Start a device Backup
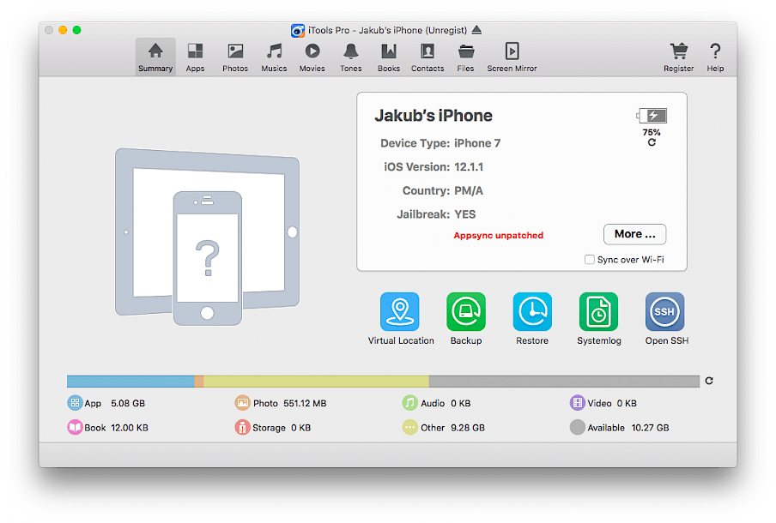776x523 pixels. point(466,311)
